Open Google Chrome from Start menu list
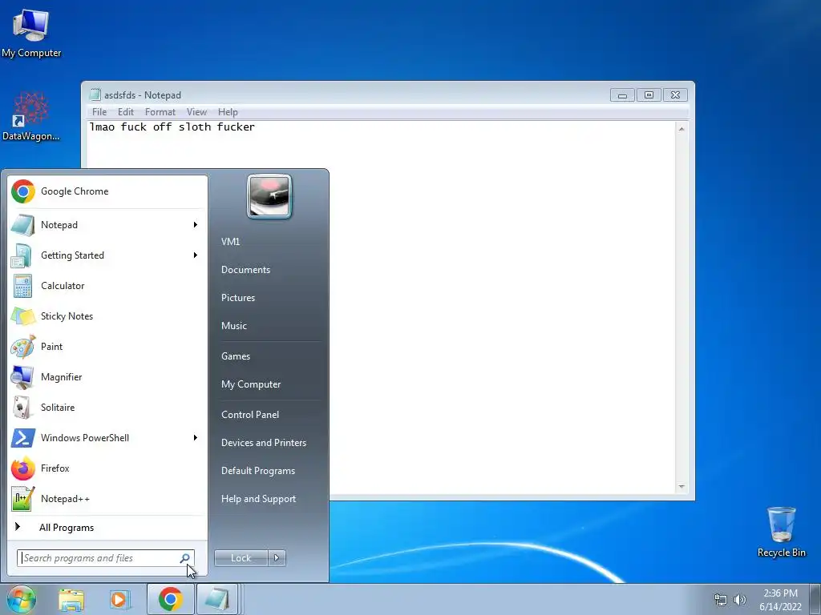This screenshot has width=821, height=615. [x=107, y=191]
